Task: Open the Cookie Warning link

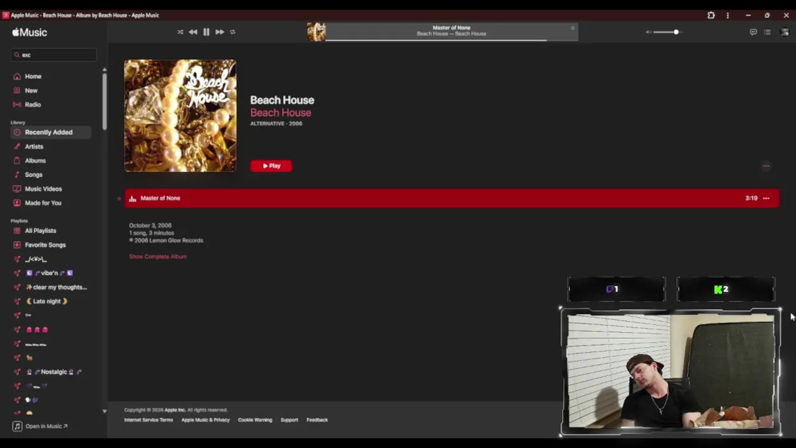Action: [255, 420]
